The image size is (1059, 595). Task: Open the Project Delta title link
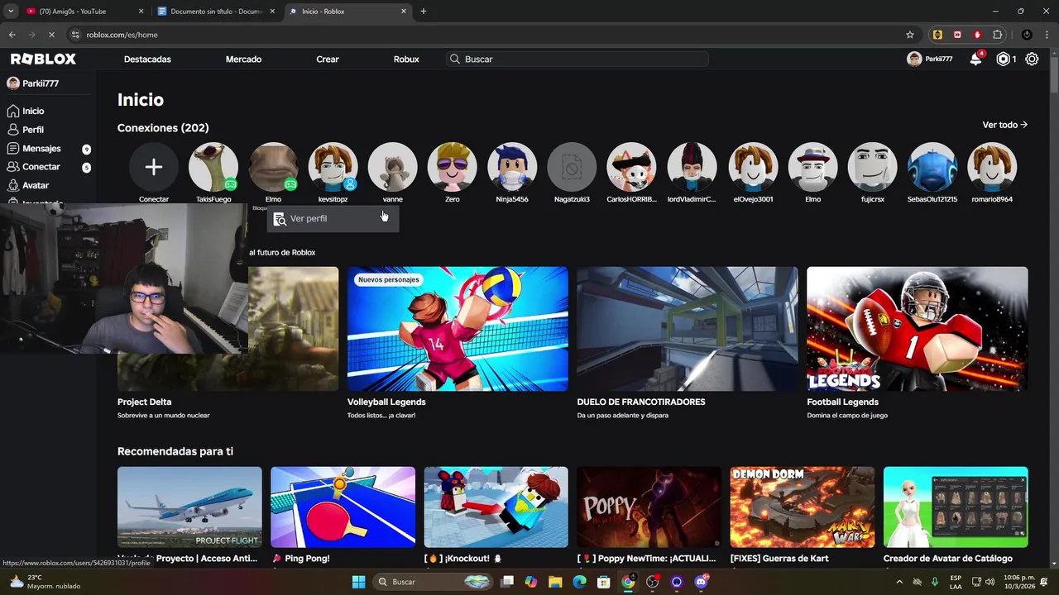[x=144, y=402]
